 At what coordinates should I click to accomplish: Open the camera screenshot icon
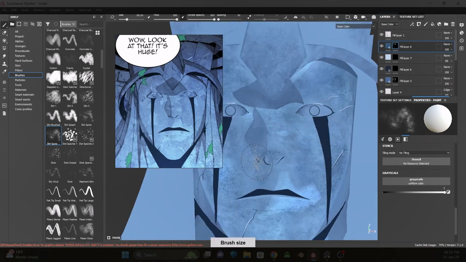point(374,17)
